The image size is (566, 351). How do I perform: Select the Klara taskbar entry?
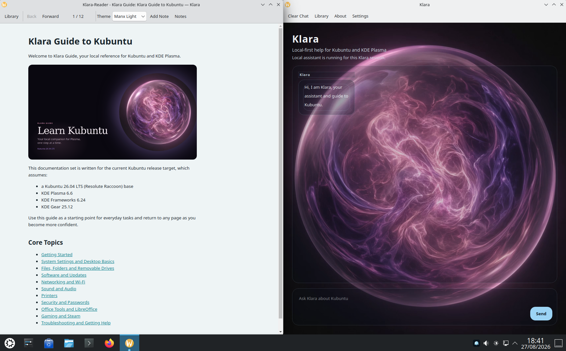[x=129, y=343]
